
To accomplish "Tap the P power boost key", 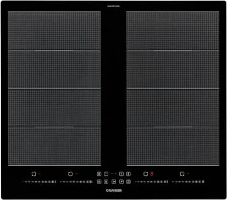I will pyautogui.click(x=121, y=182).
